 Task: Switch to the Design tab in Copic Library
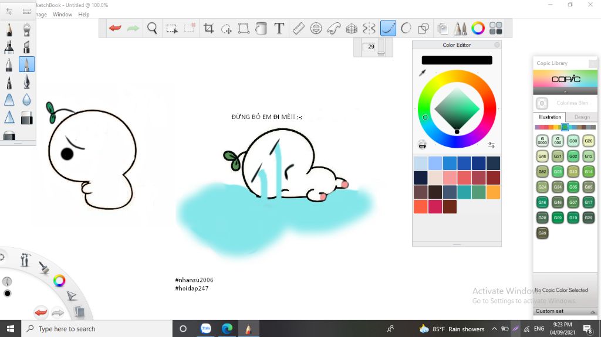(582, 117)
